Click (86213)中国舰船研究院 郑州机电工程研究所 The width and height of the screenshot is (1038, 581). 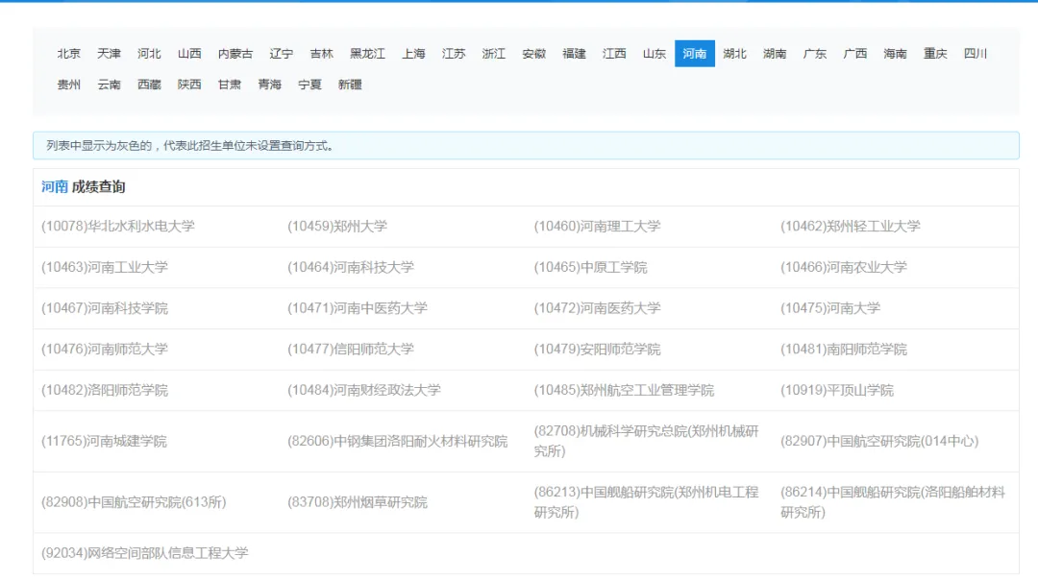[646, 502]
